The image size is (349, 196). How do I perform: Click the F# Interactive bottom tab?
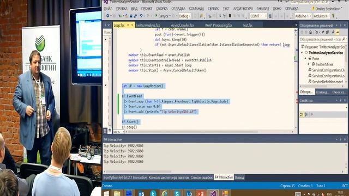[224, 177]
